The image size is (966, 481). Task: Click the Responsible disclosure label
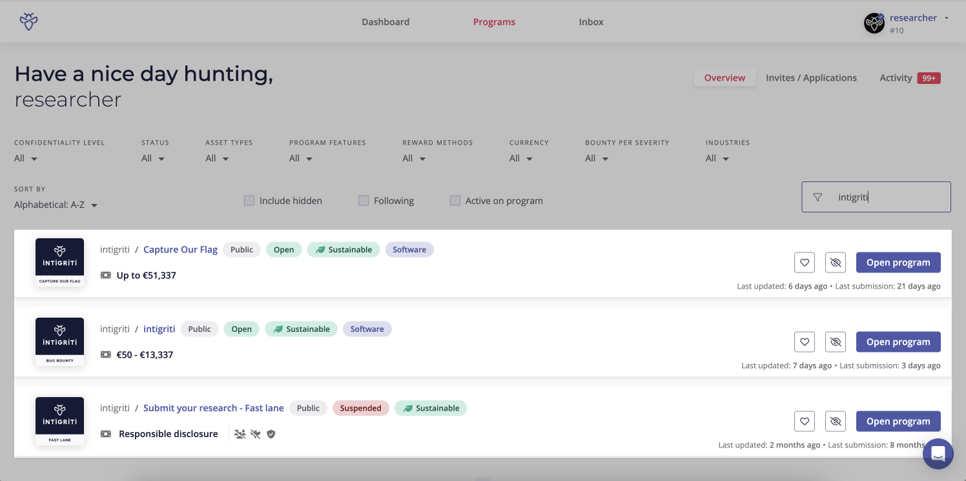click(x=169, y=435)
